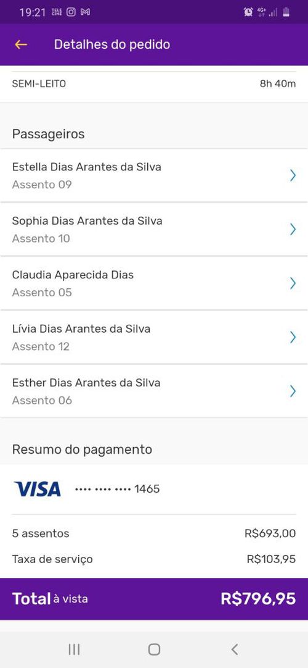Tap the VISA card logo
Image resolution: width=308 pixels, height=668 pixels.
(38, 488)
